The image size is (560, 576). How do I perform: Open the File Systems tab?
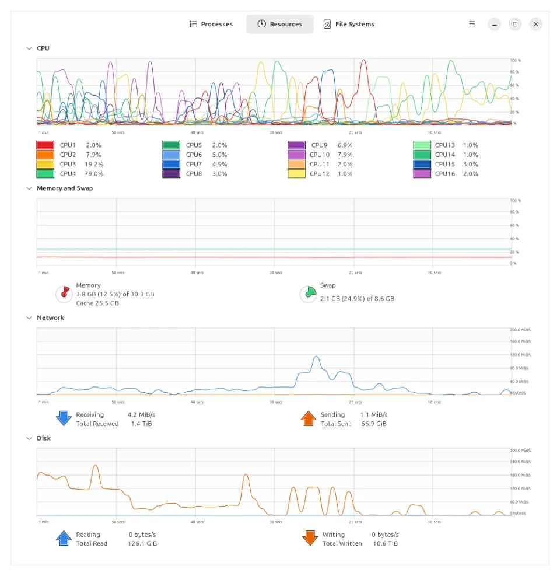349,24
